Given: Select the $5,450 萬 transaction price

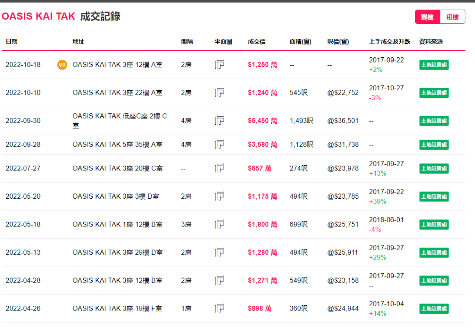Looking at the screenshot, I should click(x=262, y=121).
